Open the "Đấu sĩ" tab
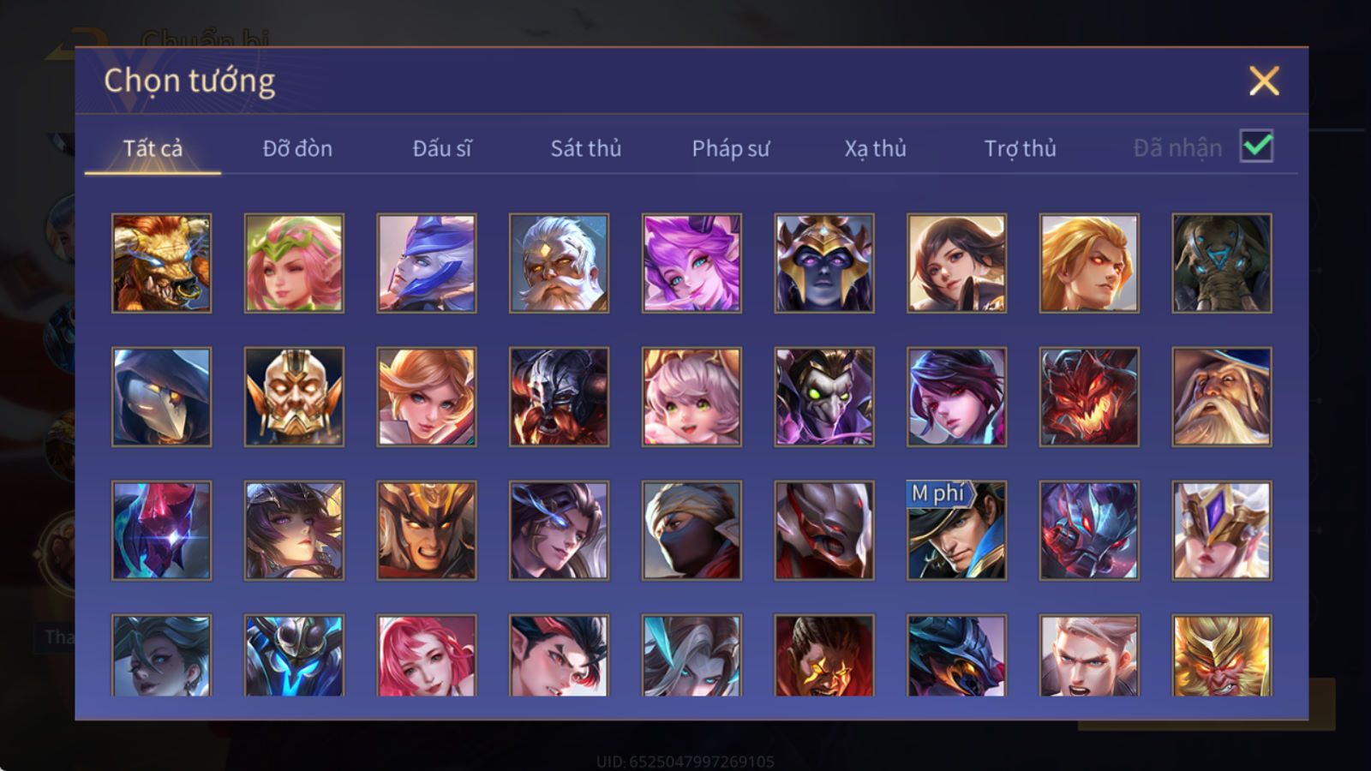This screenshot has width=1371, height=771. (x=442, y=148)
